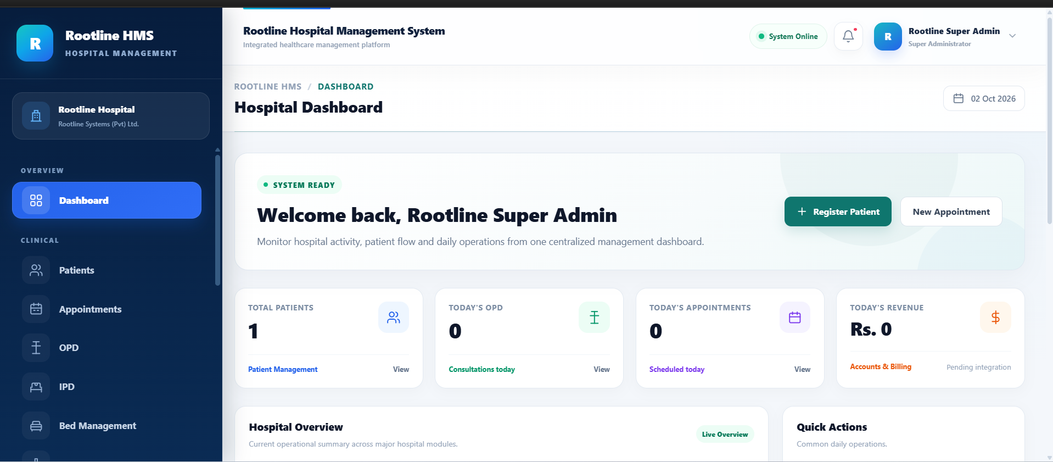Click the Today's Revenue dollar icon
This screenshot has height=462, width=1053.
click(995, 317)
